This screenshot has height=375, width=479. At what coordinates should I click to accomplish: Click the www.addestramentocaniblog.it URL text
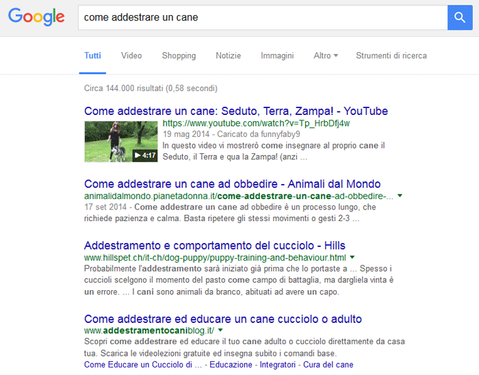(x=149, y=331)
